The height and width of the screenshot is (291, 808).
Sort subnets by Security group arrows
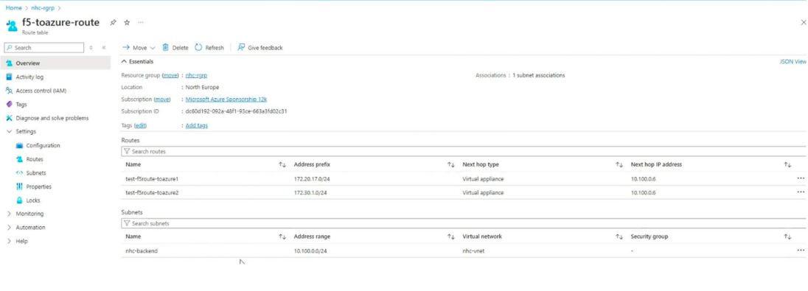787,237
